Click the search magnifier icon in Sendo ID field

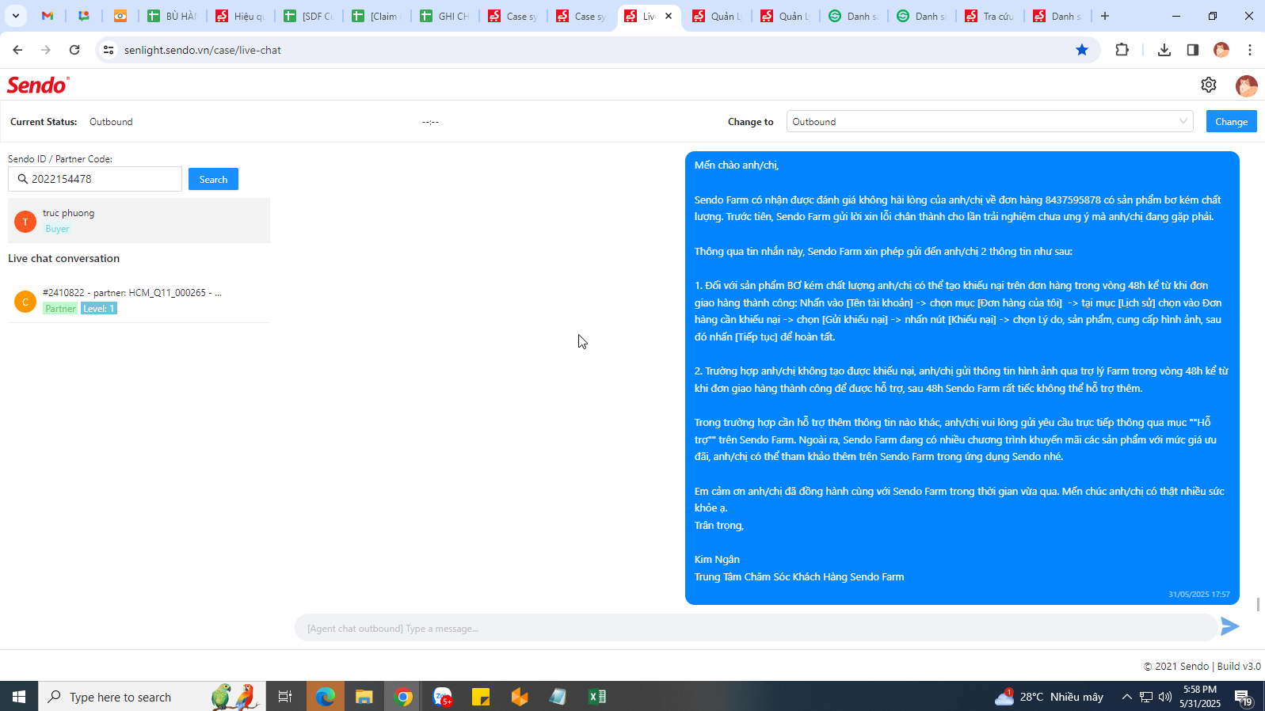point(22,179)
